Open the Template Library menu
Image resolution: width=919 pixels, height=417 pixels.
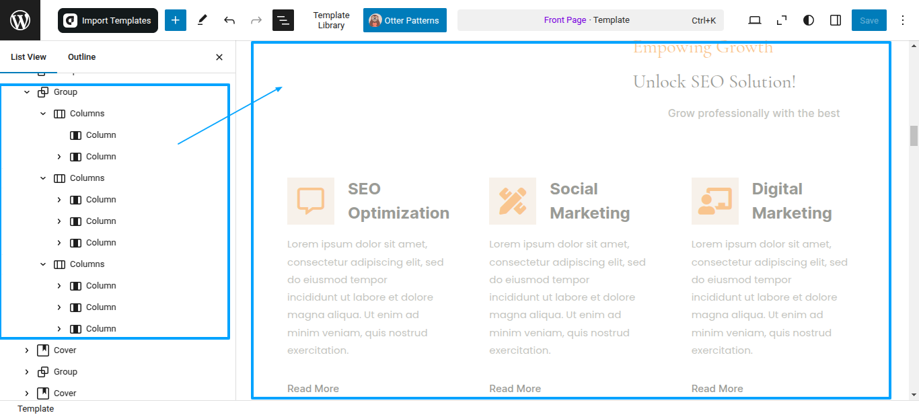pyautogui.click(x=331, y=20)
